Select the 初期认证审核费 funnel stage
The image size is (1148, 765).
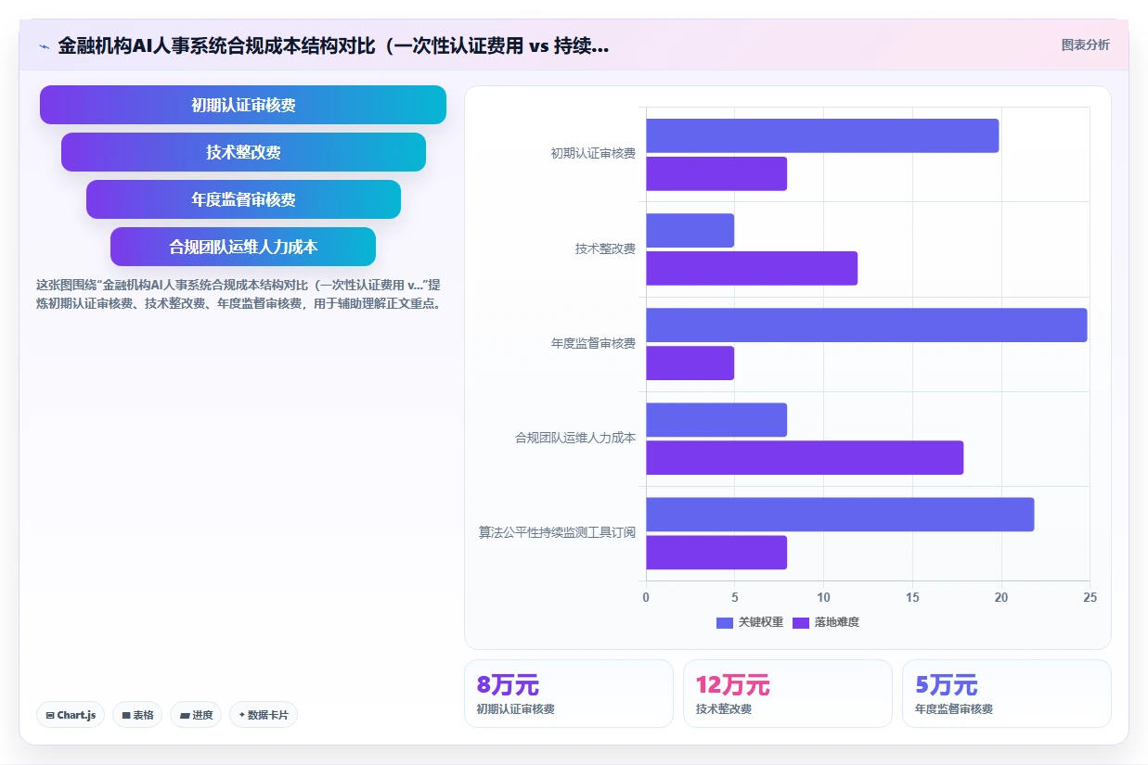[x=243, y=105]
